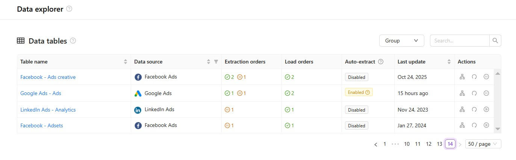Sort by Last update column

[x=449, y=62]
